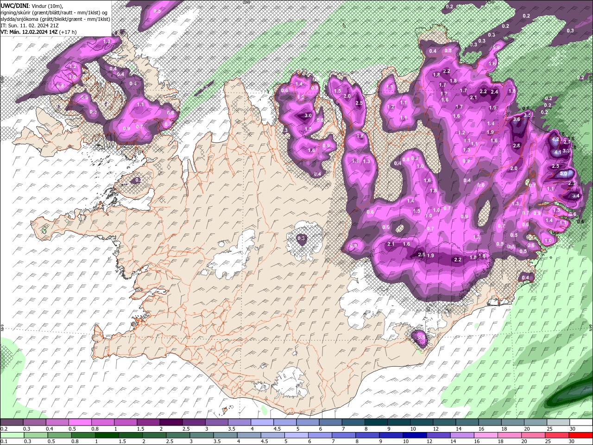The height and width of the screenshot is (445, 593).
Task: Click the 4.2 precipitation value on the map
Action: 556,139
